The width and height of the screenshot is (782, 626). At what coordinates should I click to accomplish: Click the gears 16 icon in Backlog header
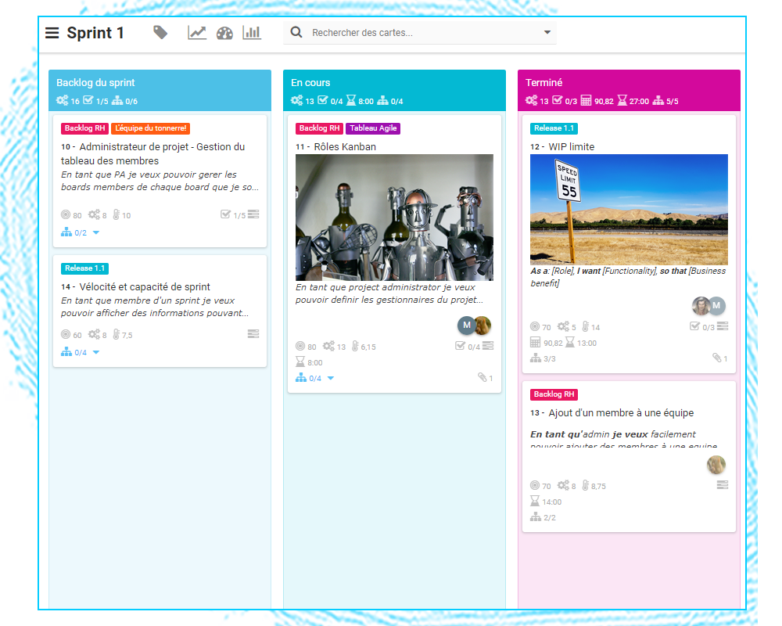[62, 100]
